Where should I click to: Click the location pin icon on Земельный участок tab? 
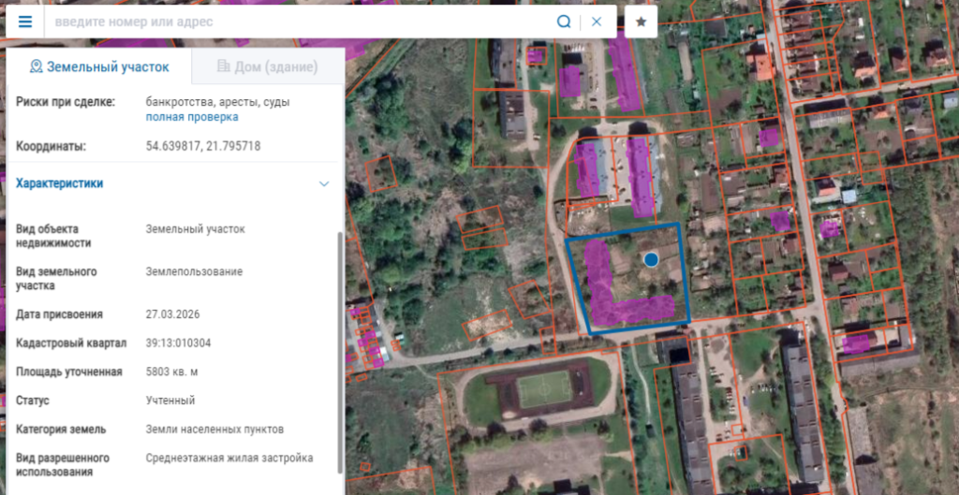click(37, 66)
